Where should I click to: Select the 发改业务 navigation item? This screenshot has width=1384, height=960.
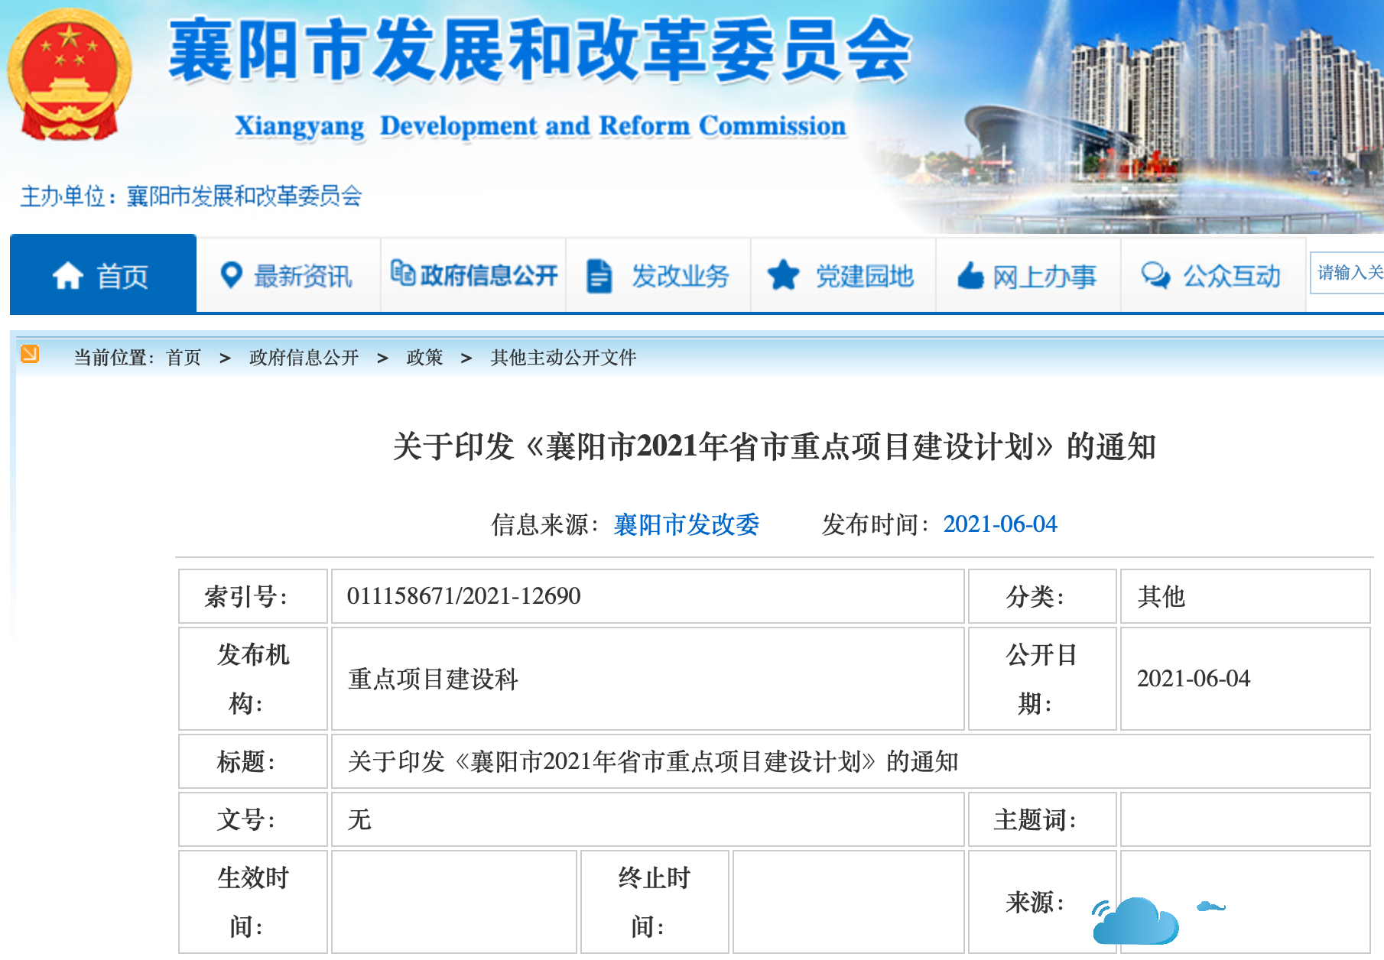pyautogui.click(x=680, y=276)
